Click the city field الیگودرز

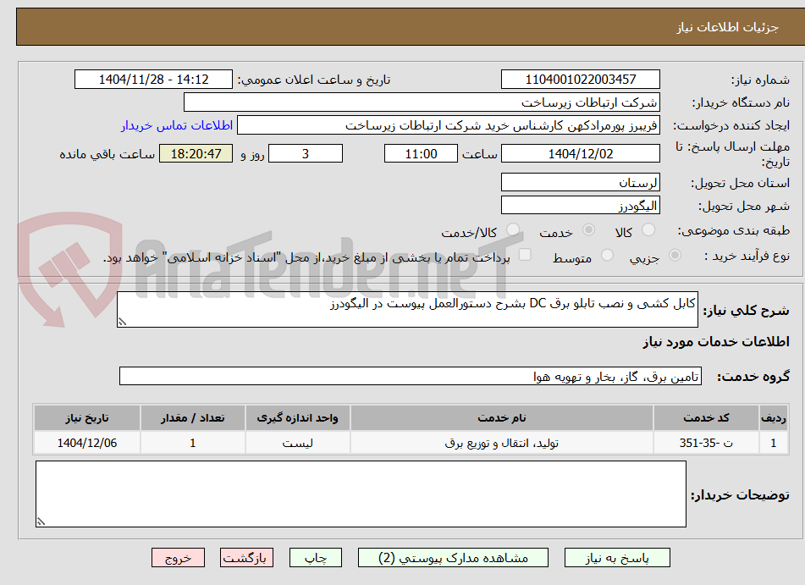click(x=580, y=206)
